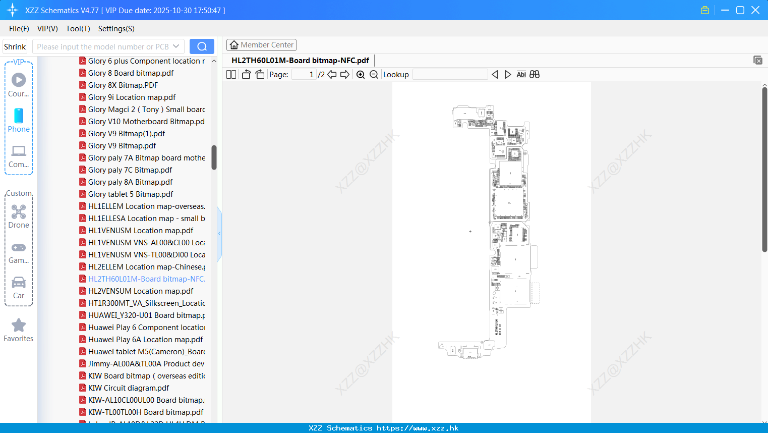Open Glory paly 7C Bitmap.pdf
Image resolution: width=768 pixels, height=433 pixels.
tap(130, 170)
